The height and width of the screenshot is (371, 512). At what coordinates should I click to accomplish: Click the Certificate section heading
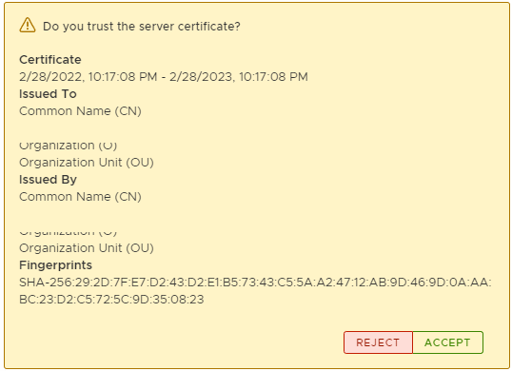(50, 60)
